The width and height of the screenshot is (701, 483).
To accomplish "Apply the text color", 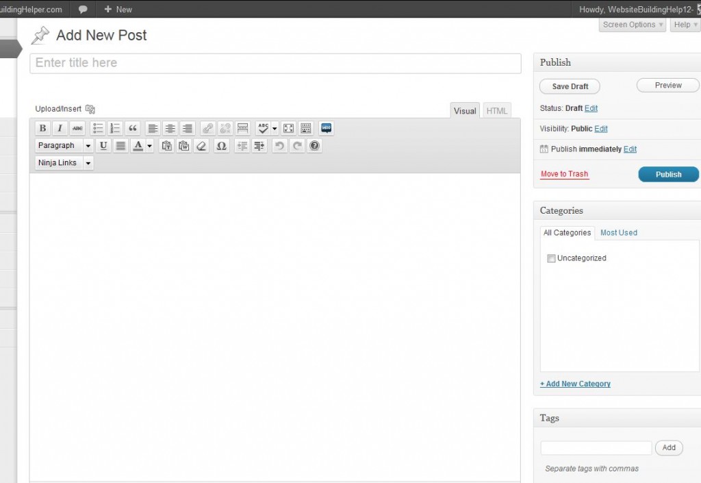I will coord(138,146).
